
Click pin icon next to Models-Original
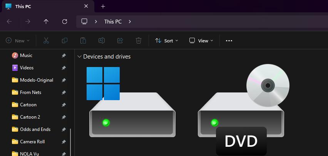click(x=64, y=80)
